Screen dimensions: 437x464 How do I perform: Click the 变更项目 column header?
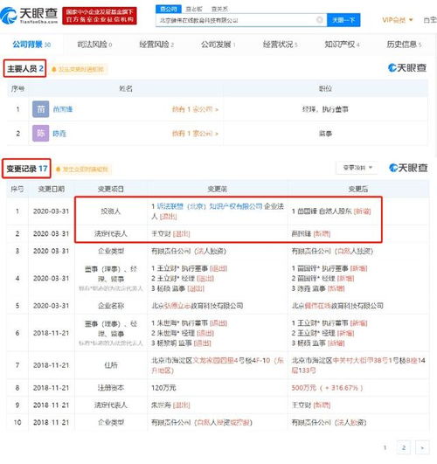[111, 189]
